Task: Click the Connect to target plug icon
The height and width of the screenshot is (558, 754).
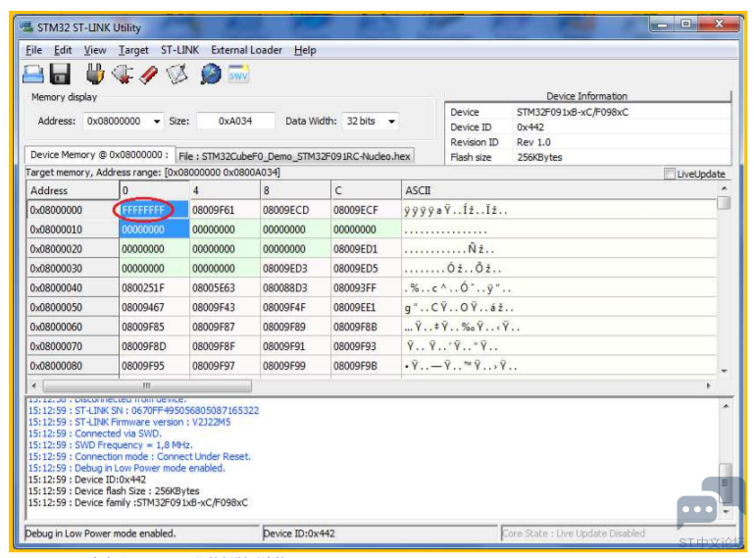Action: (x=95, y=75)
